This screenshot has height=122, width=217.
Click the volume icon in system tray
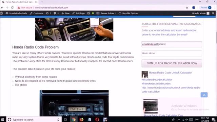[186, 120]
